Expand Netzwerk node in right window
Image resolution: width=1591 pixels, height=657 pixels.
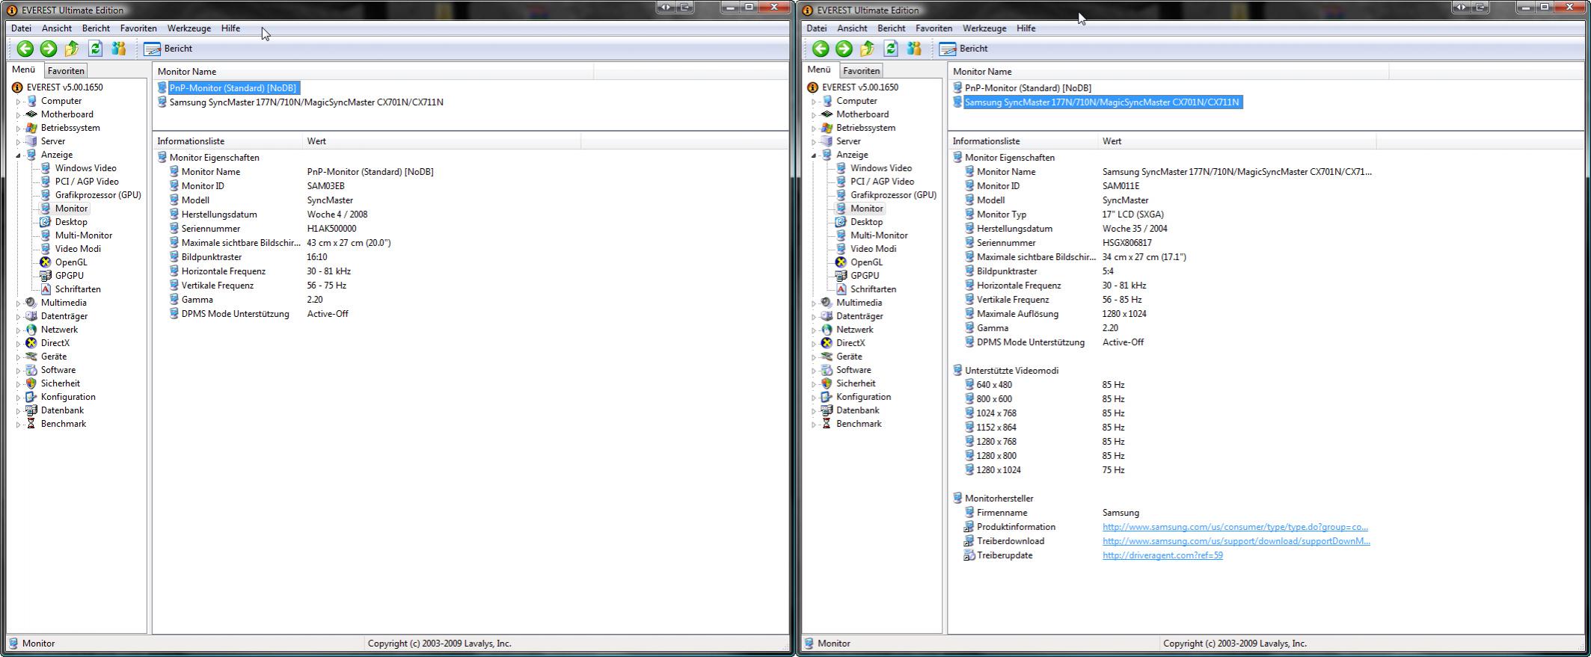(814, 330)
